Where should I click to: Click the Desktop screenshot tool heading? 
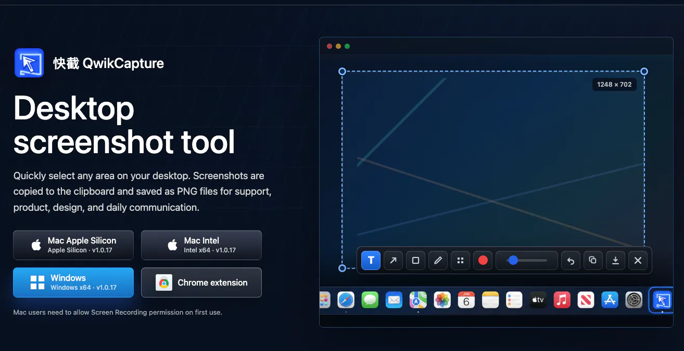[124, 125]
